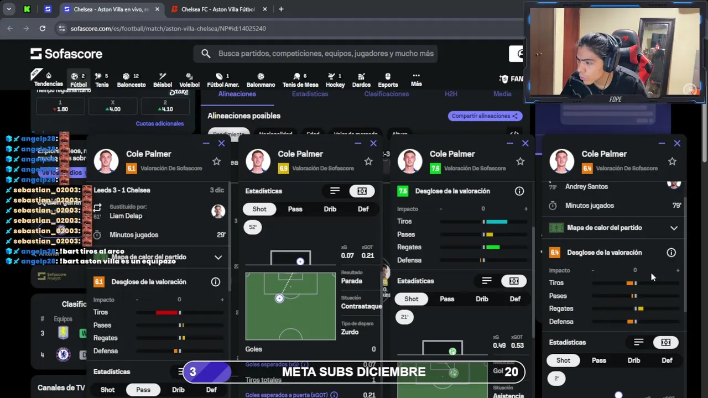Open the Más sports overflow menu

point(416,80)
